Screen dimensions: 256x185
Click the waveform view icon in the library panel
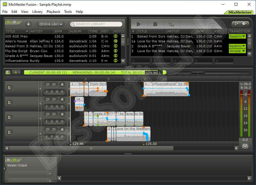[x=14, y=22]
